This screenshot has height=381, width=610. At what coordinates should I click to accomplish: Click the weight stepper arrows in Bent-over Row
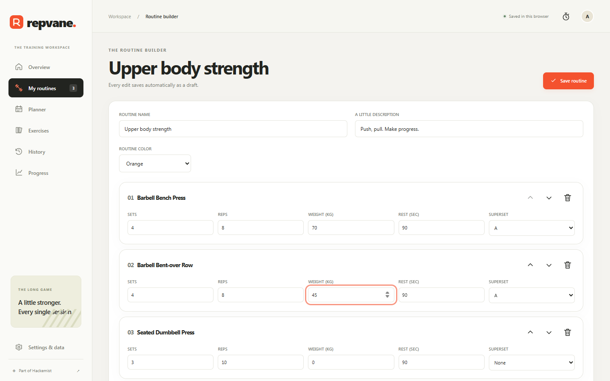point(387,295)
